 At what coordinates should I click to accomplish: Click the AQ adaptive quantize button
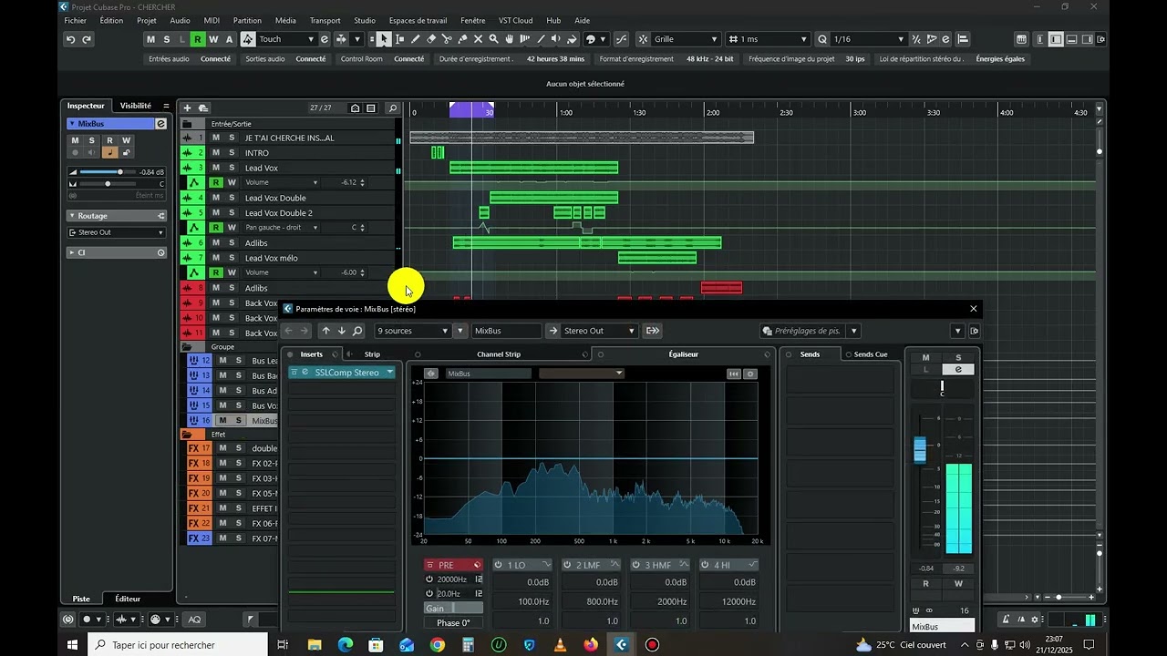click(194, 620)
